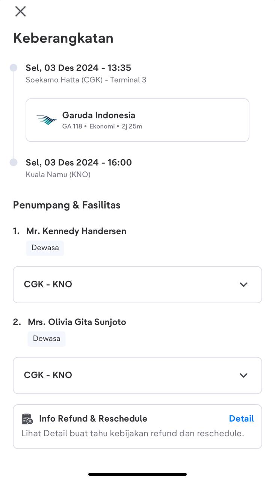Open the Detail link for refund info

tap(241, 419)
